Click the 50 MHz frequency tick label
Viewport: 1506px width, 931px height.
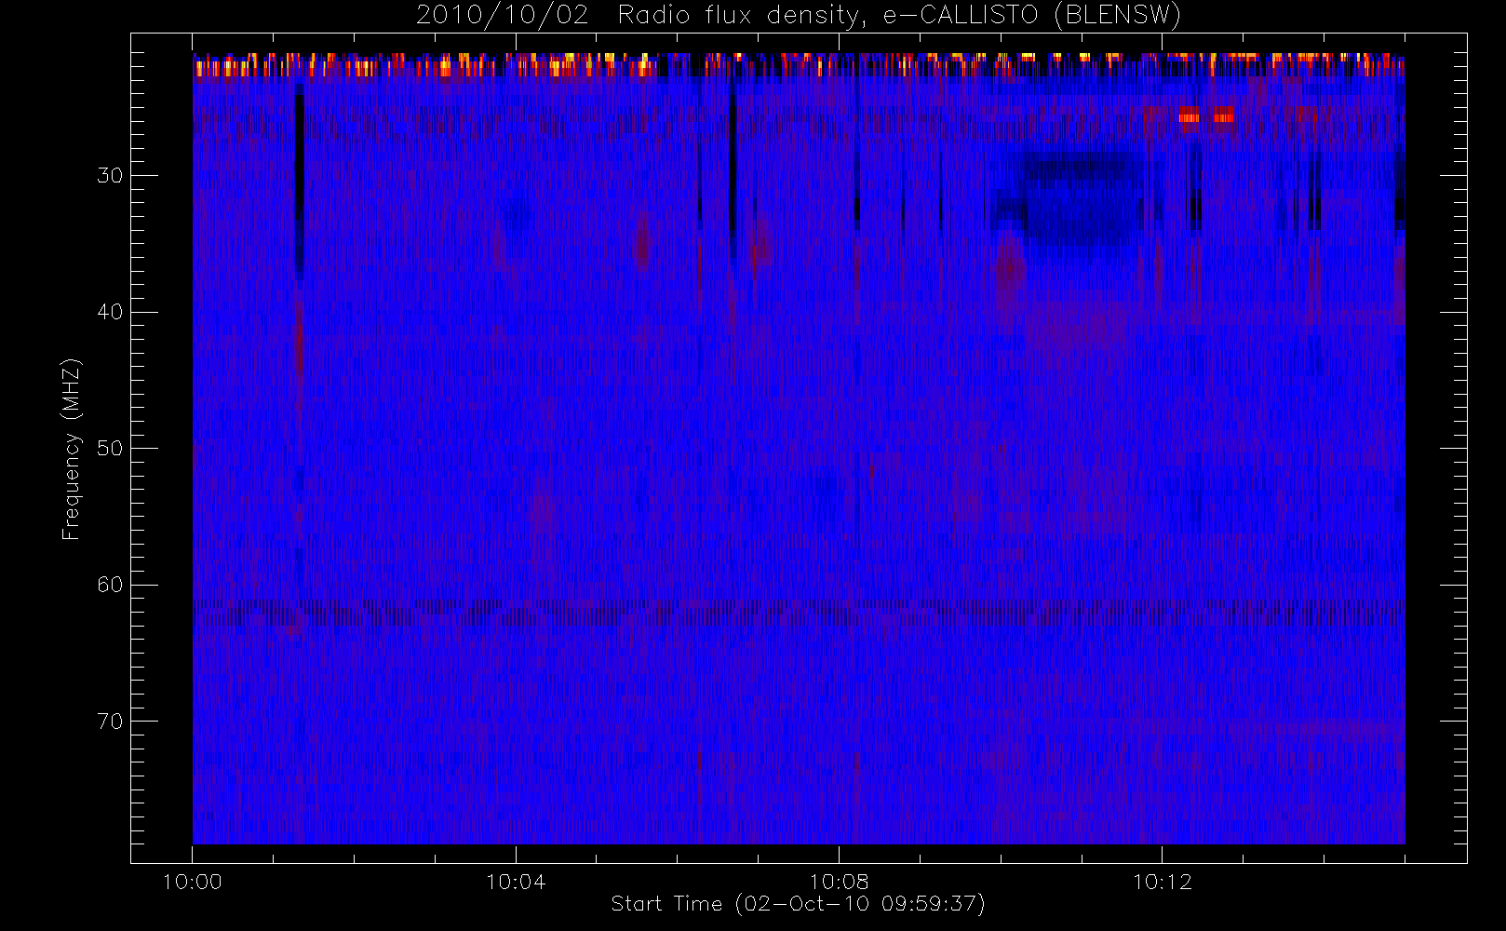110,449
